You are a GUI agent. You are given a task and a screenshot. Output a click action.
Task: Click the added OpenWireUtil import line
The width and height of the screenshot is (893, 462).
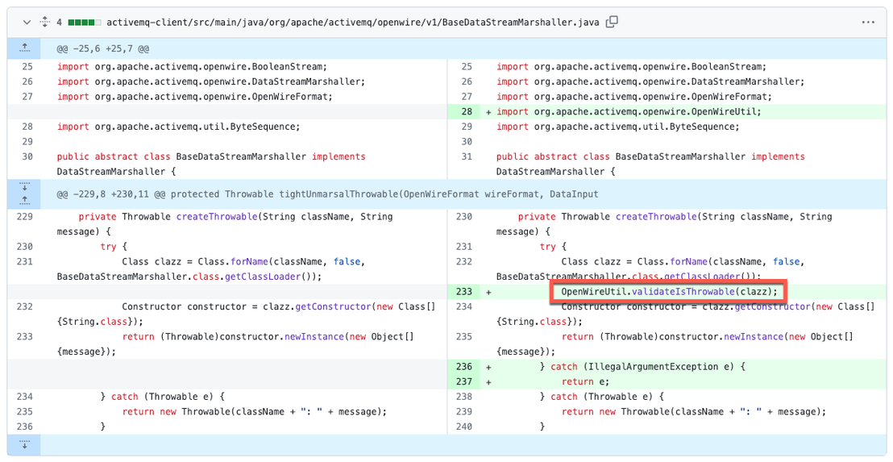click(x=628, y=111)
